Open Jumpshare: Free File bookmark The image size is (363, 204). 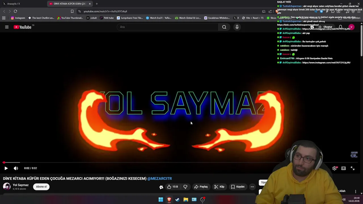pyautogui.click(x=130, y=18)
